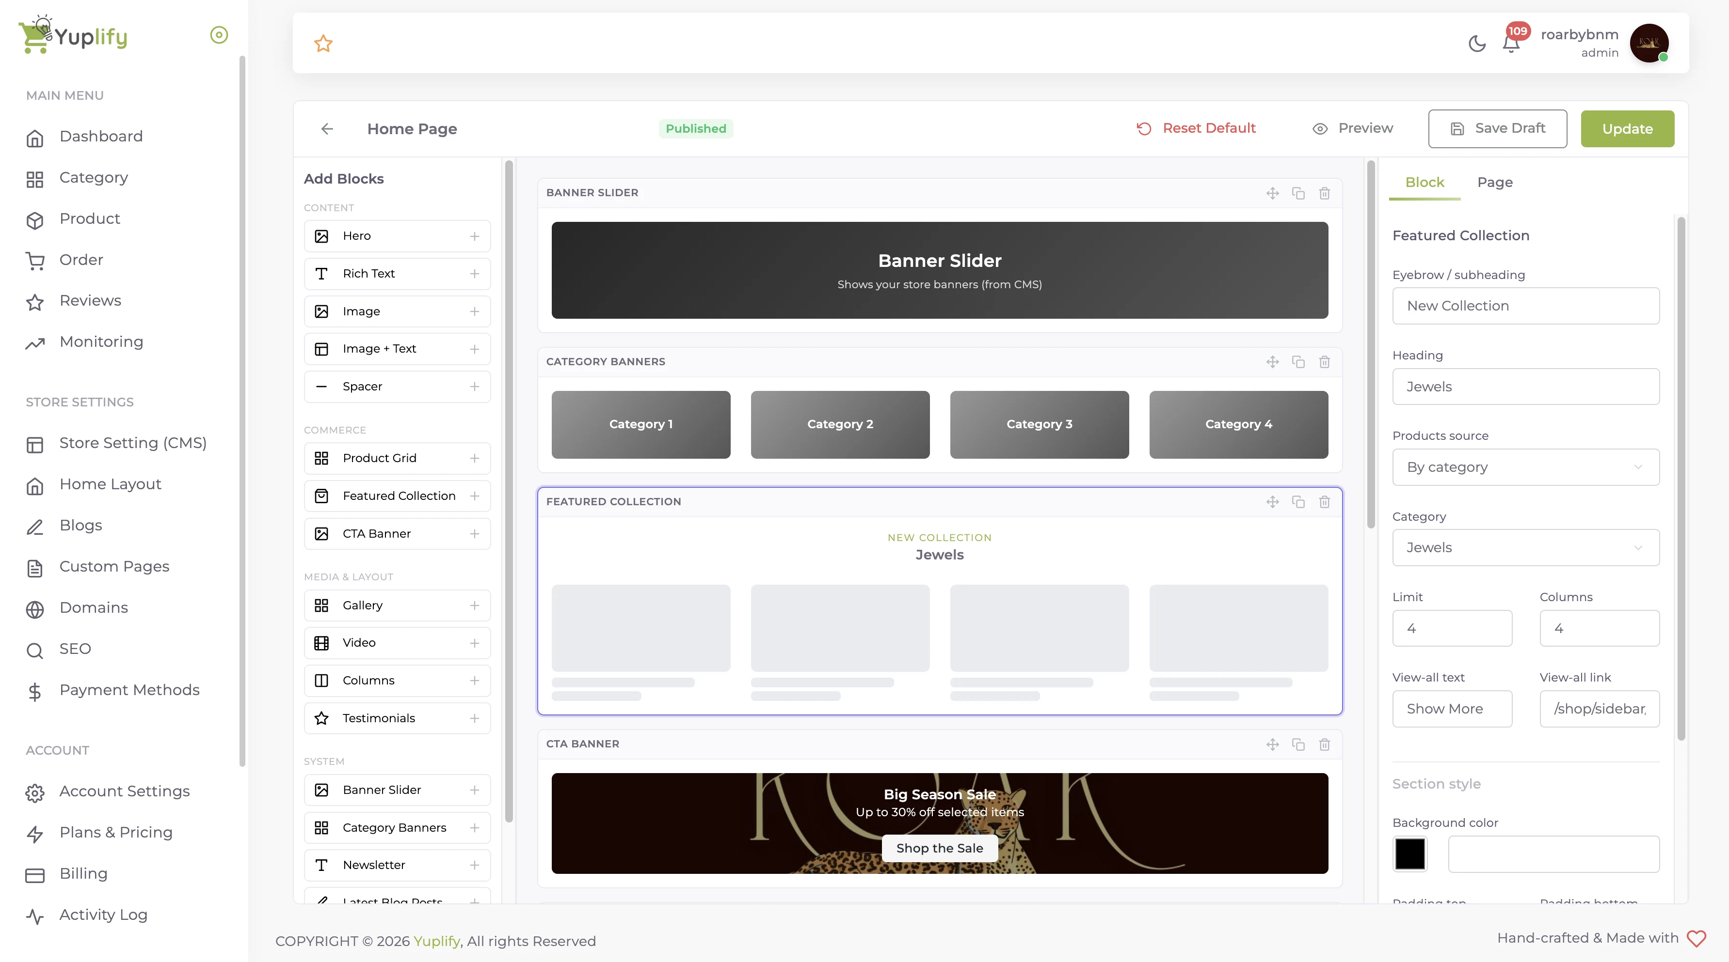This screenshot has height=962, width=1729.
Task: Click the move handle of Category Banners block
Action: point(1273,362)
